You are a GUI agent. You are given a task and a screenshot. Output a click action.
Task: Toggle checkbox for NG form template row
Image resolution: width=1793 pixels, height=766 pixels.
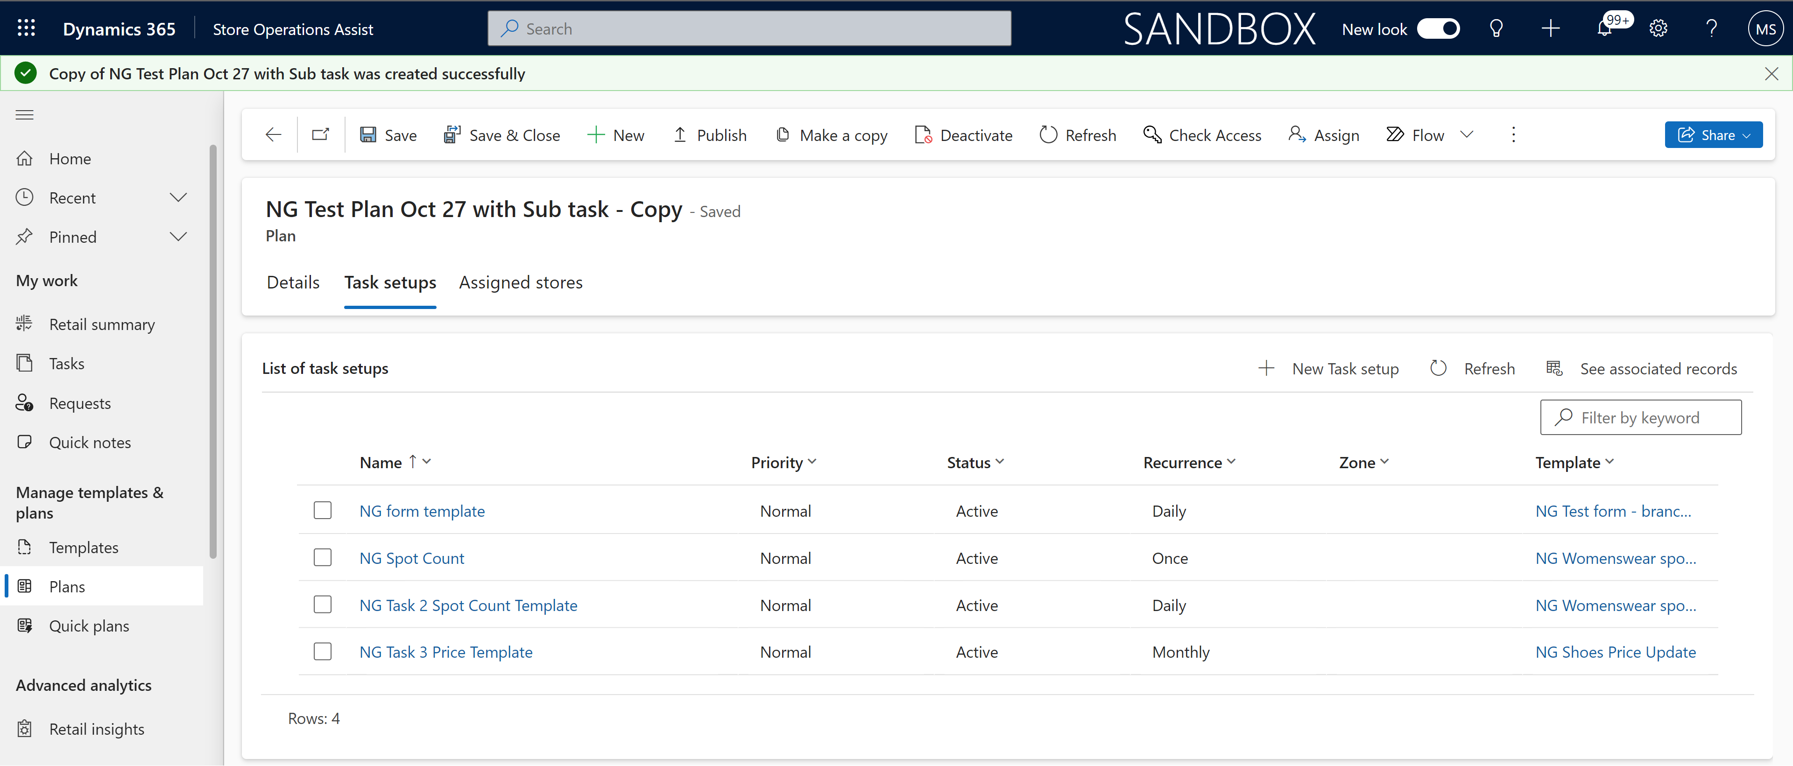click(323, 509)
